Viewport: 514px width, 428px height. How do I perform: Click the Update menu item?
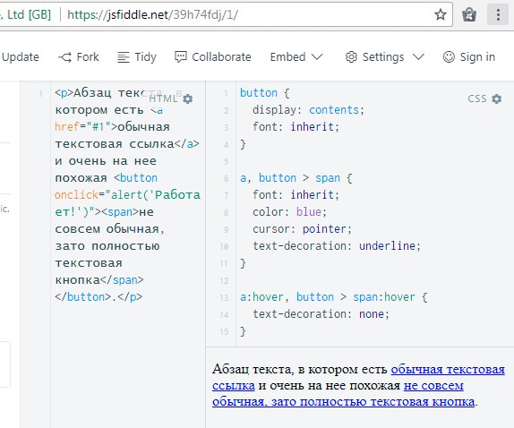point(20,57)
